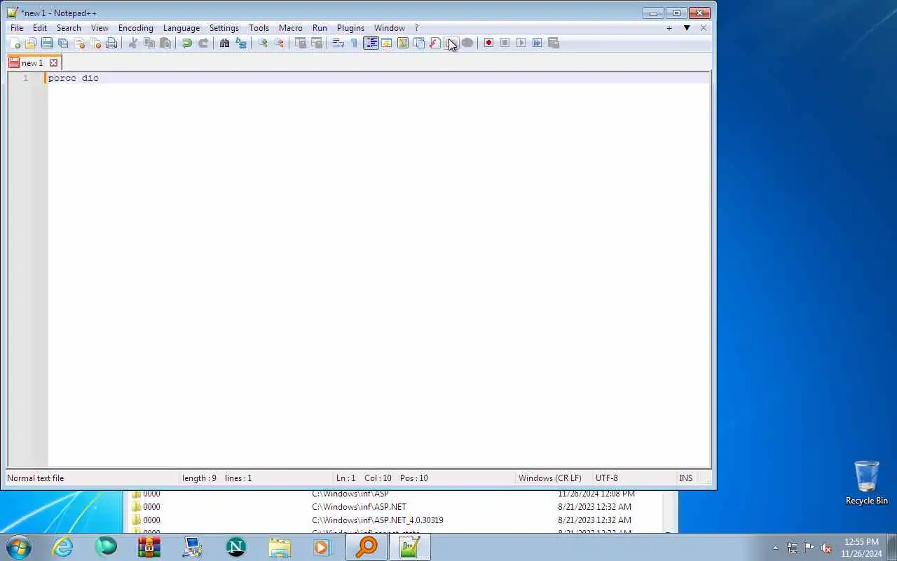Open the ? help menu
This screenshot has height=561, width=897.
point(416,28)
